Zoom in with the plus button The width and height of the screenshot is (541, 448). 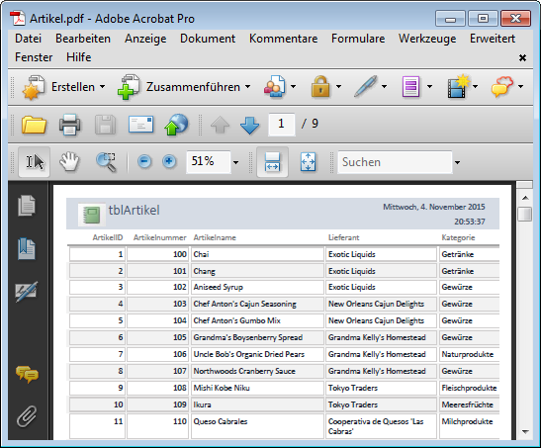(169, 161)
